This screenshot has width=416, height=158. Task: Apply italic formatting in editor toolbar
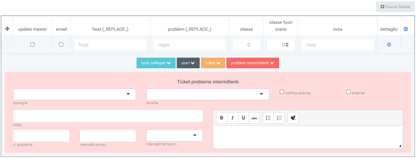pos(232,118)
